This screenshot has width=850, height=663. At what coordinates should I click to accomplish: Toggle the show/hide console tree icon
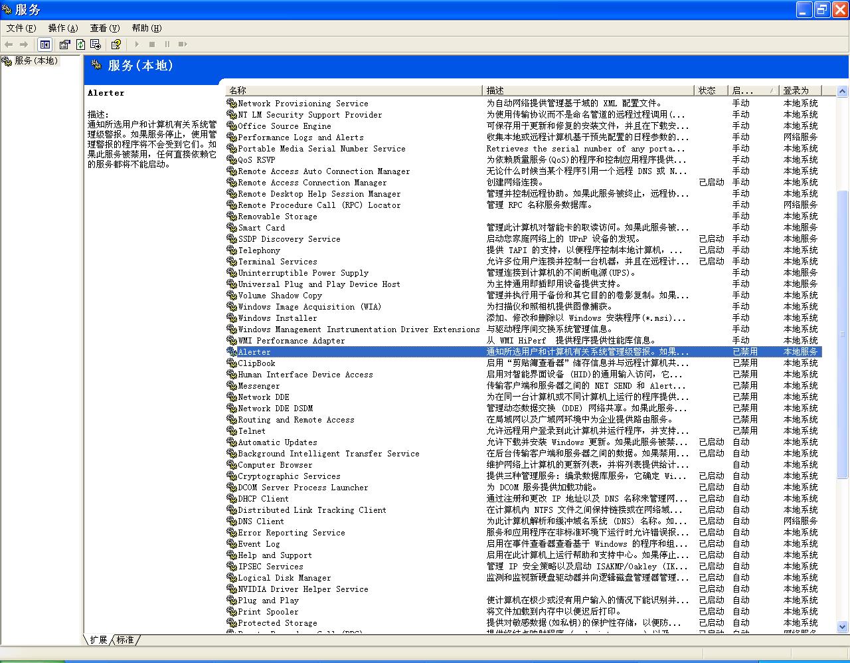(x=44, y=45)
